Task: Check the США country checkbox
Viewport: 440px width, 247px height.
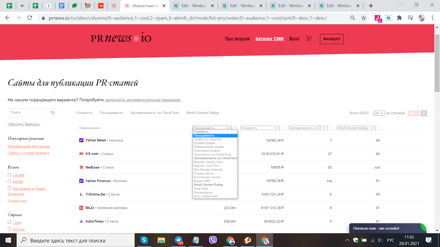Action: click(9, 222)
